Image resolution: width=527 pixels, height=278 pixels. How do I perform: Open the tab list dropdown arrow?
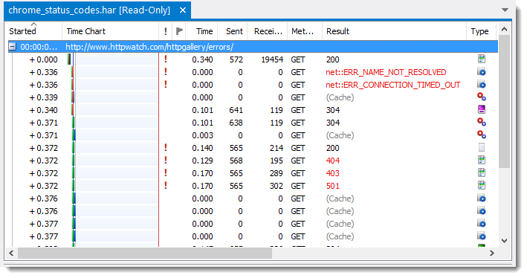(x=505, y=10)
